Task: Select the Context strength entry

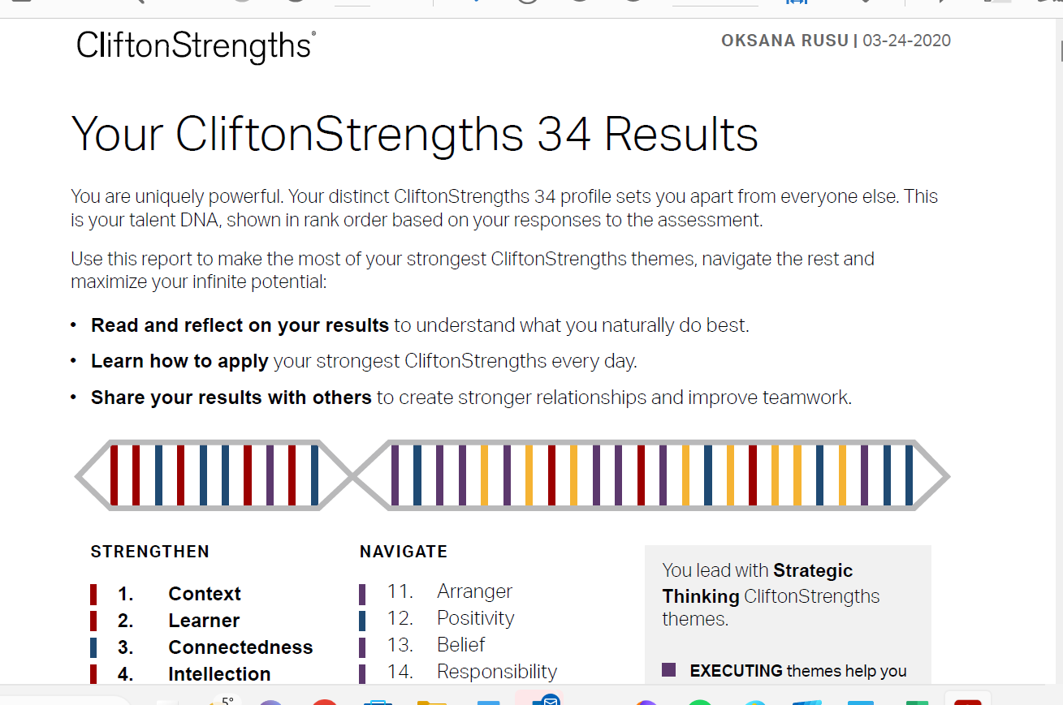Action: (x=204, y=593)
